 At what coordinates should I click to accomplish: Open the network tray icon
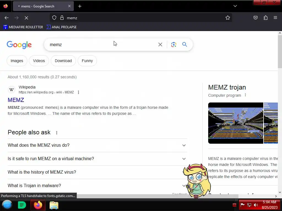tap(249, 205)
